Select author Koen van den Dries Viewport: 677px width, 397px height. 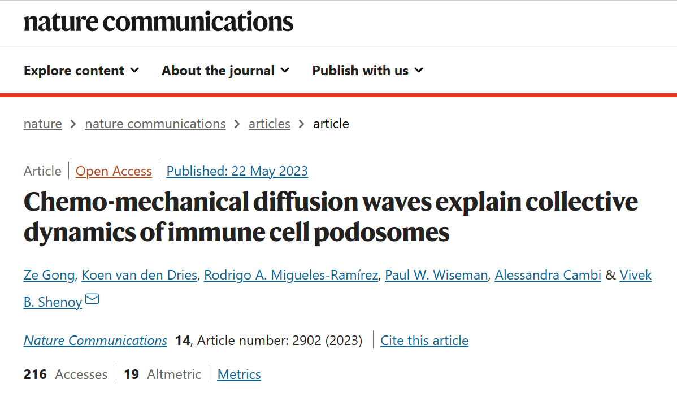click(140, 275)
